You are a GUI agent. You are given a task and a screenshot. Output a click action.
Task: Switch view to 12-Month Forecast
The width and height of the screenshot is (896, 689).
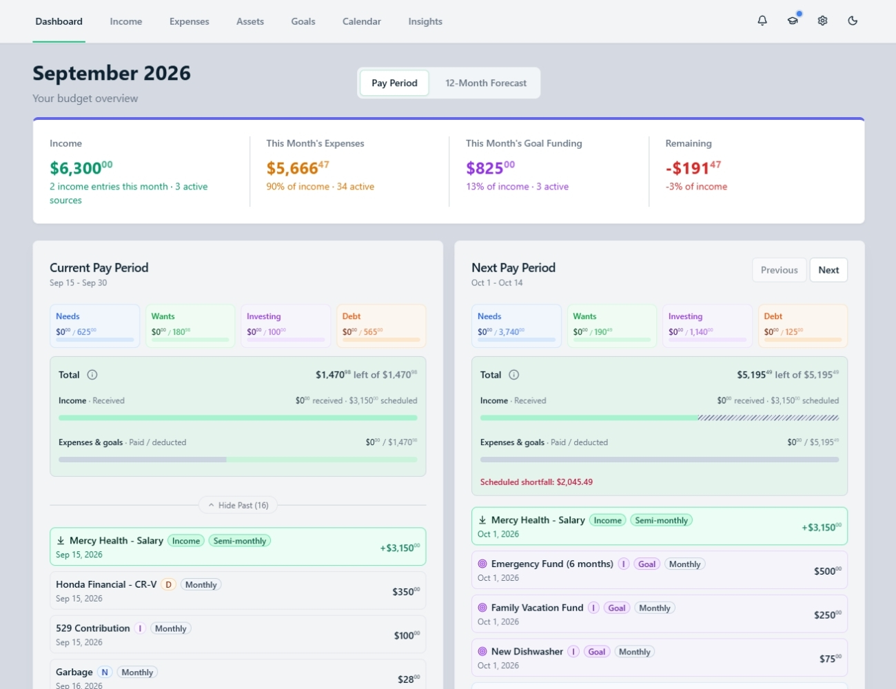coord(485,83)
